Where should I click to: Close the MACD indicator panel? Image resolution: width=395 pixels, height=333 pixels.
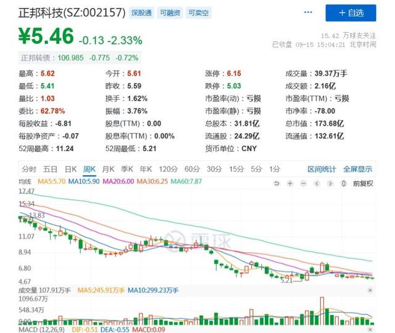[x=370, y=329]
